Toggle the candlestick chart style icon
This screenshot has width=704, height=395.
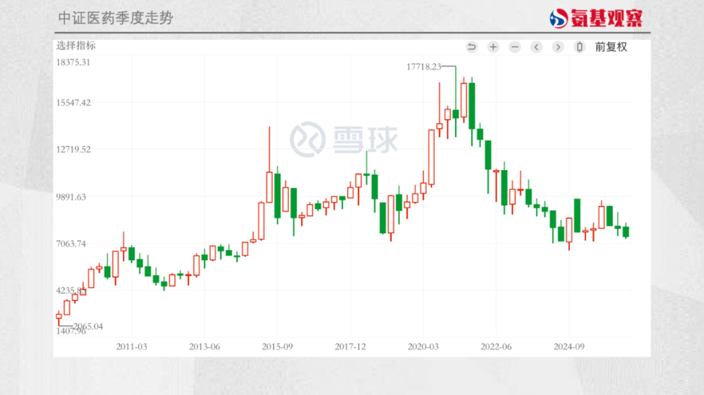(580, 47)
